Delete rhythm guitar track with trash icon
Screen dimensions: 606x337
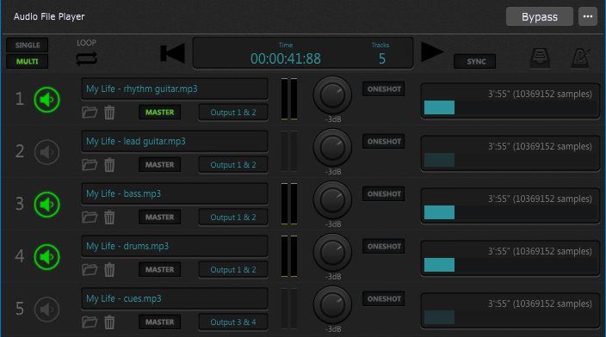tap(109, 113)
